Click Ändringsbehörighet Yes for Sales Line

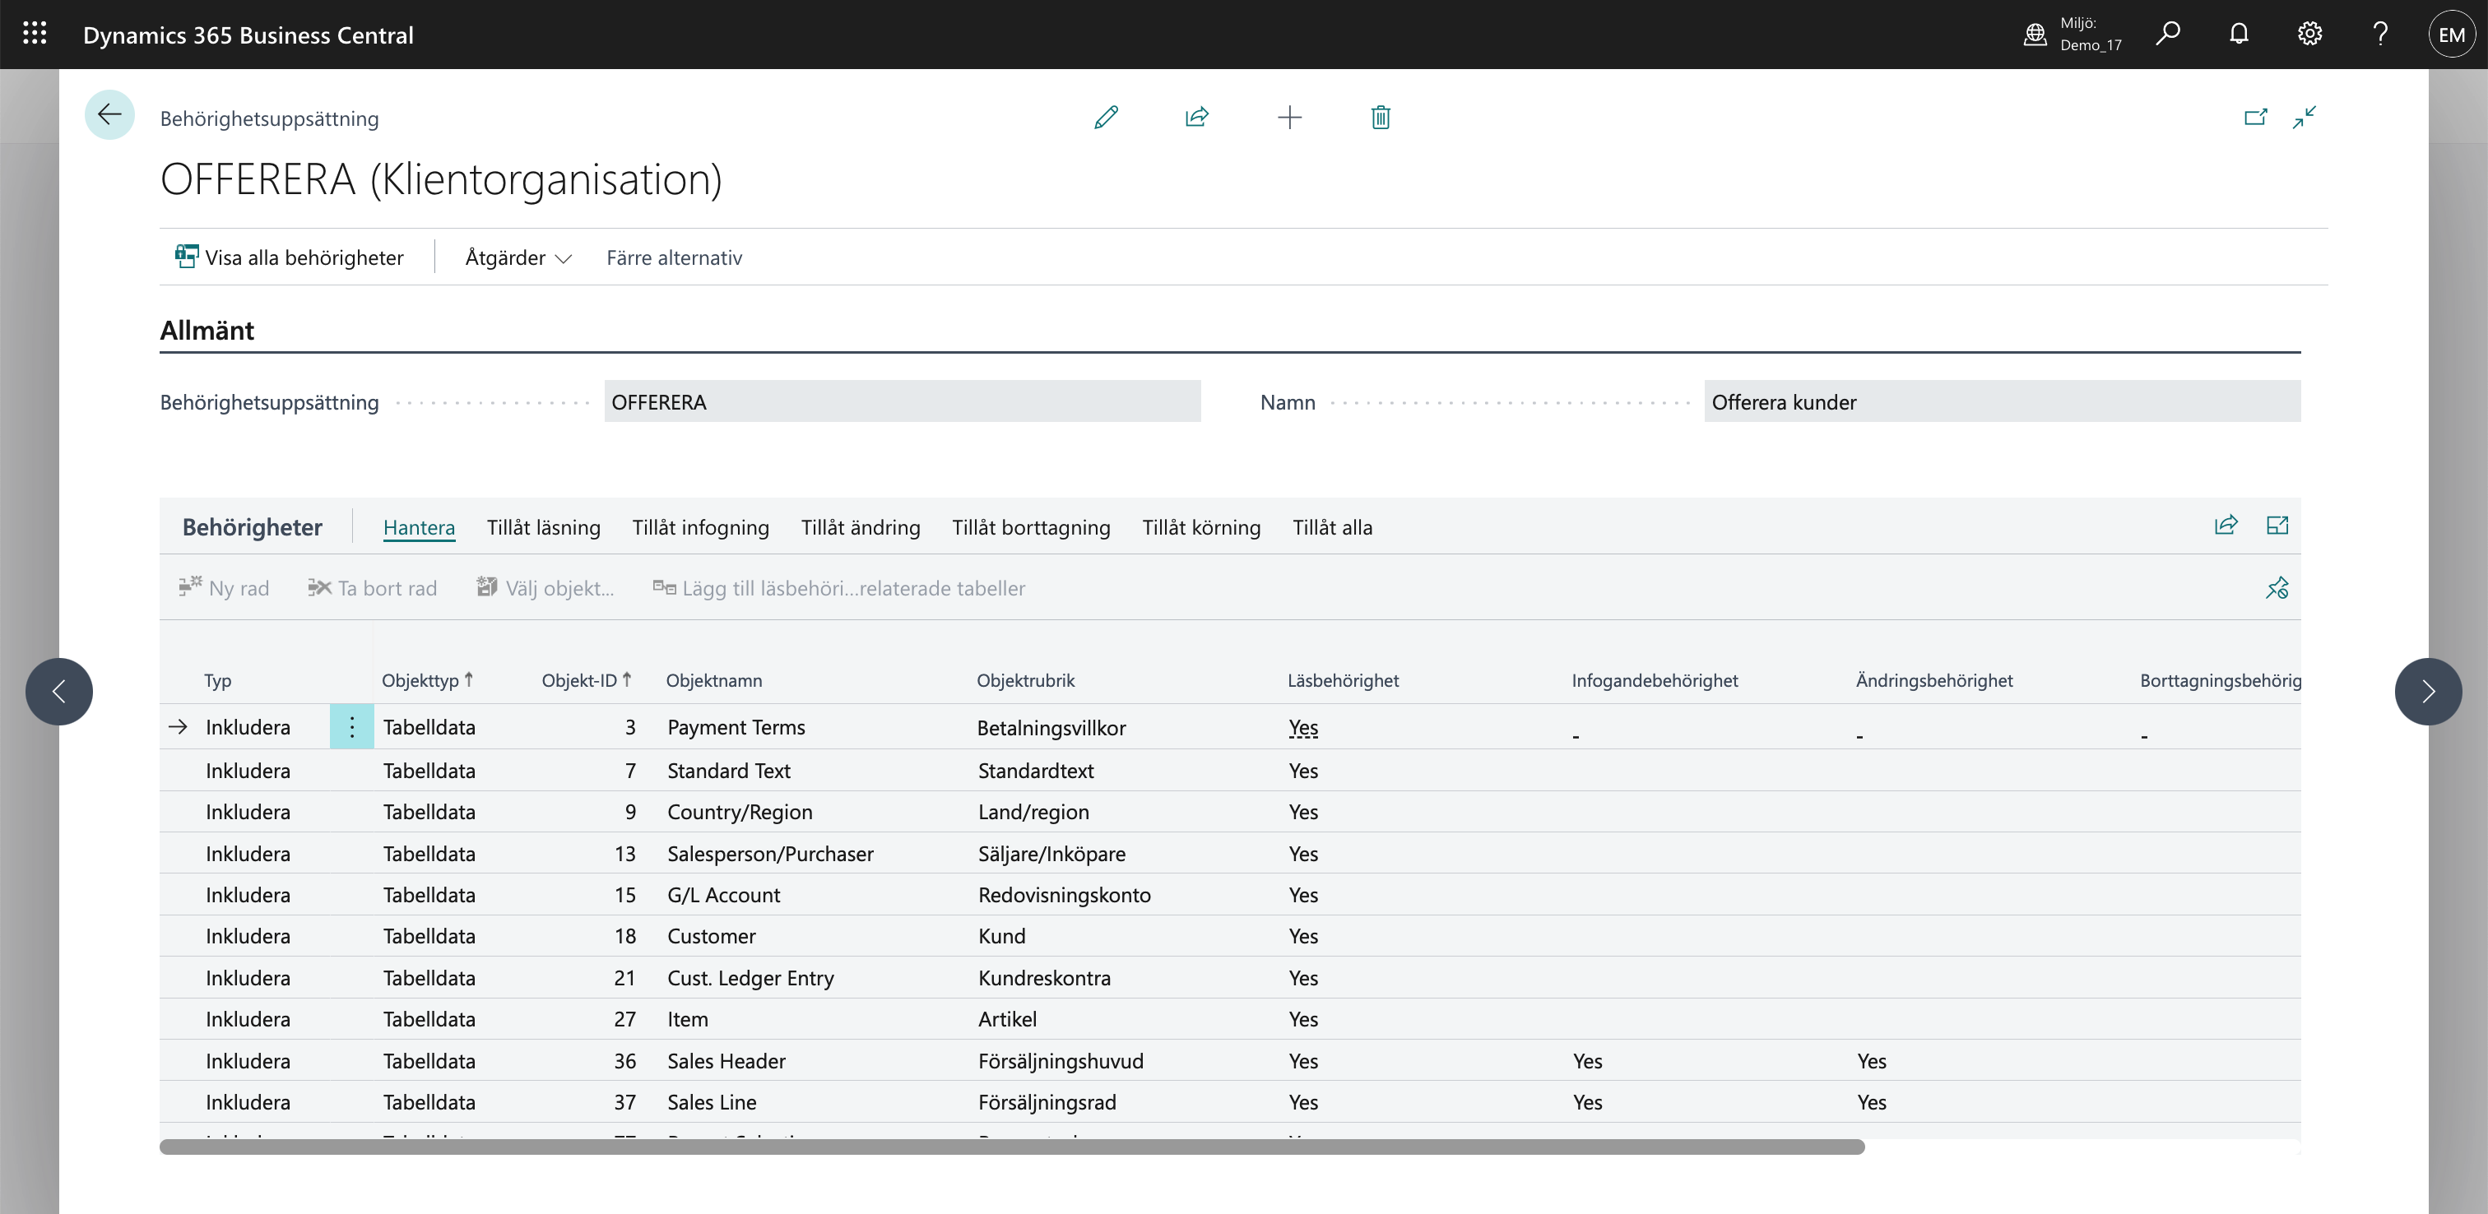pyautogui.click(x=1871, y=1102)
